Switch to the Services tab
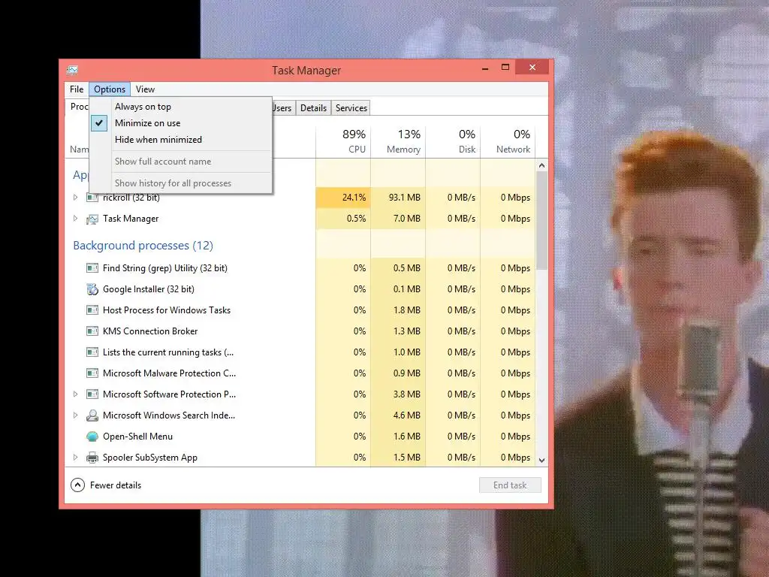769x577 pixels. coord(351,108)
